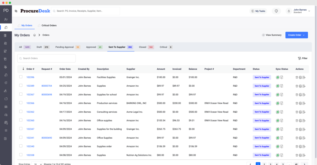317x165 pixels.
Task: Click the third sidebar navigation icon
Action: point(6,35)
